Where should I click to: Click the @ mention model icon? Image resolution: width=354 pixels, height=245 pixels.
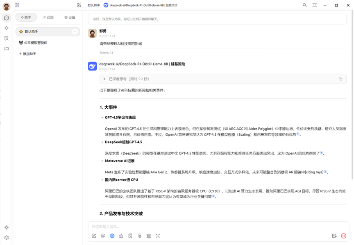pyautogui.click(x=103, y=236)
